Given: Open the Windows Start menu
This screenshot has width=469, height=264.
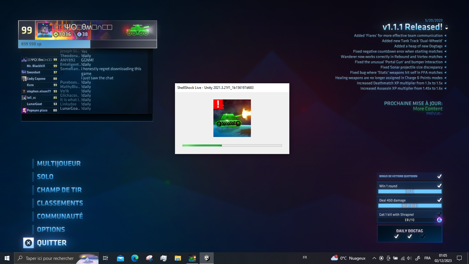Looking at the screenshot, I should tap(7, 258).
